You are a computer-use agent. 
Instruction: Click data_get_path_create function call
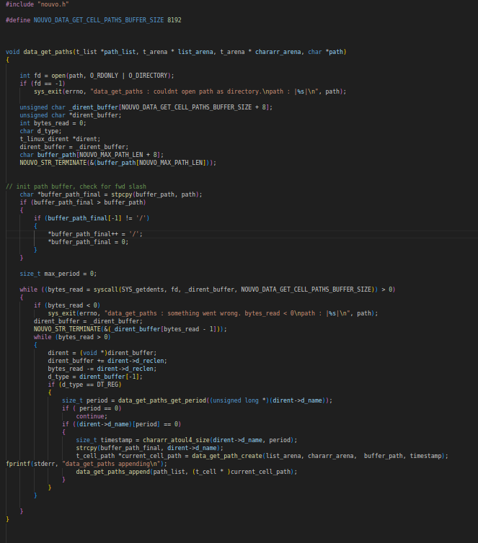click(x=227, y=456)
